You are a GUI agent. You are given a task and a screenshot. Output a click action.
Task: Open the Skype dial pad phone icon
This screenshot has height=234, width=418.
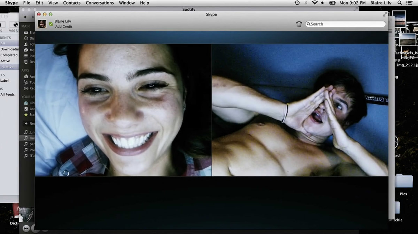[x=299, y=24]
